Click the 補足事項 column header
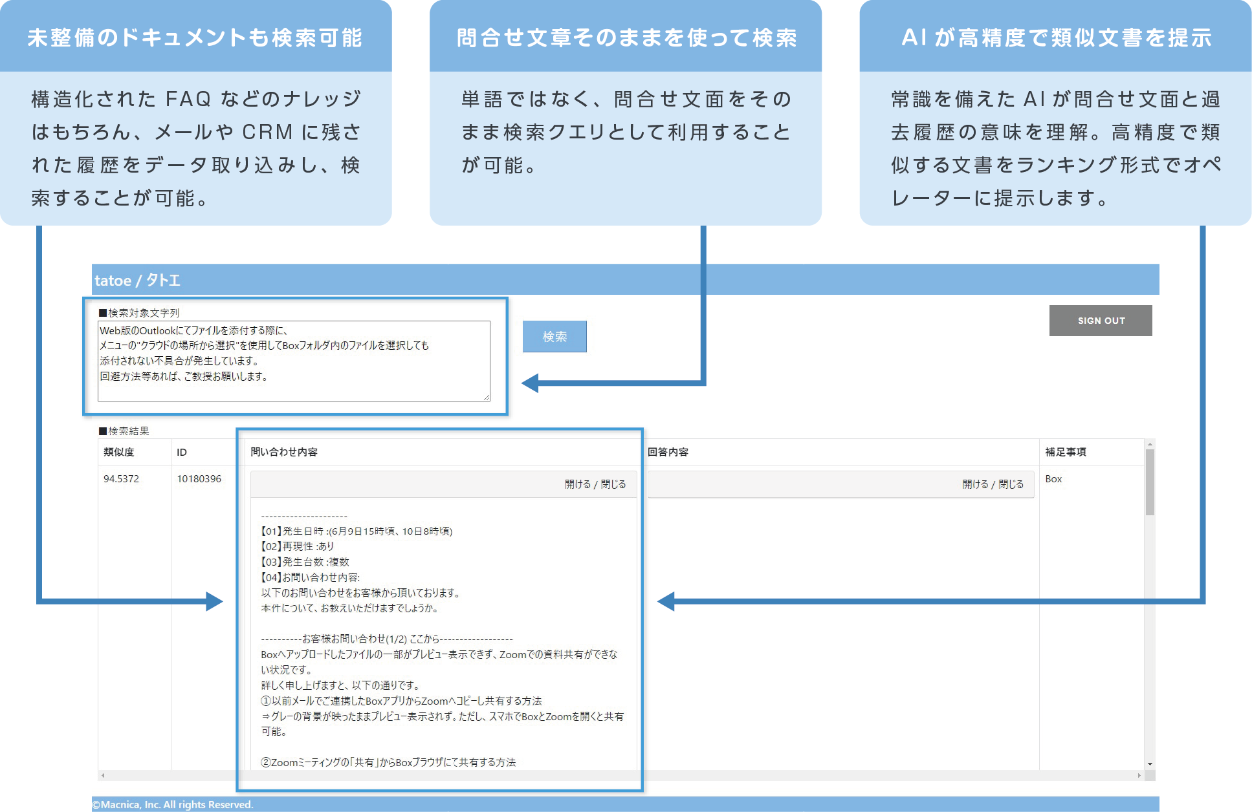 point(1066,452)
